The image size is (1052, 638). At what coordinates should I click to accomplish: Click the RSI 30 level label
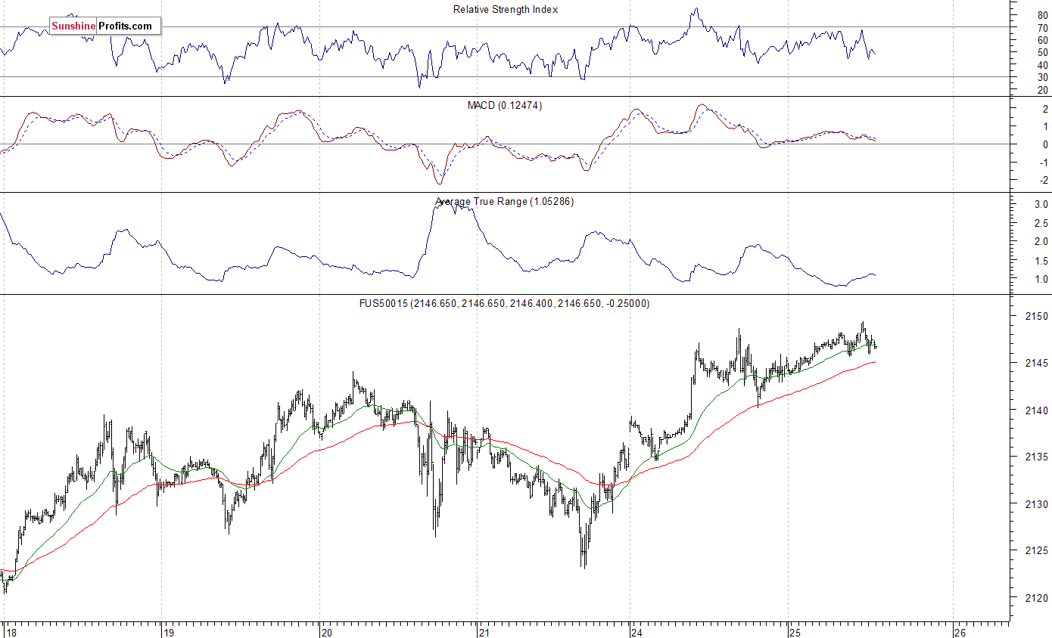coord(1042,77)
